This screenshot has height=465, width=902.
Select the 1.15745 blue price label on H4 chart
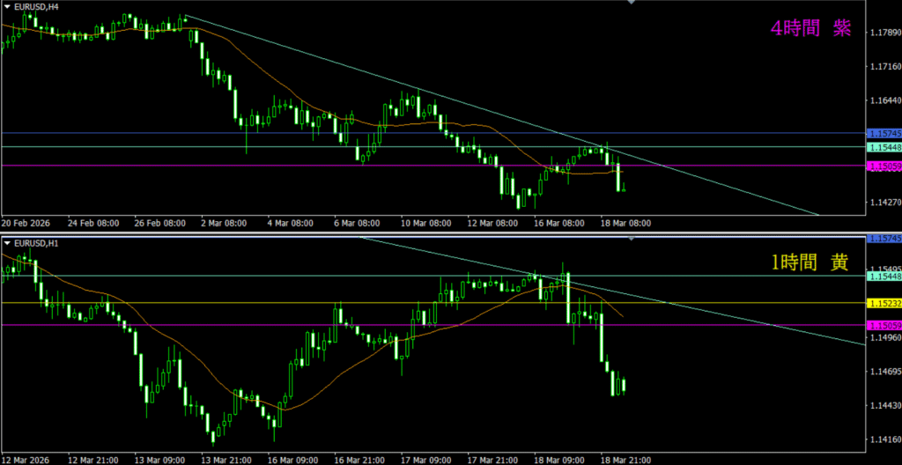coord(884,133)
